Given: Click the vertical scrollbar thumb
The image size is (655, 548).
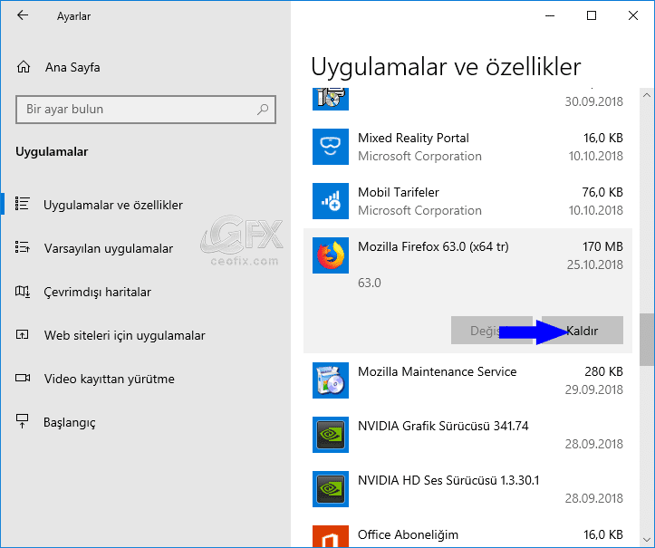Looking at the screenshot, I should (647, 339).
